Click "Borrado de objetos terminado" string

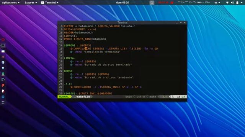108,65
